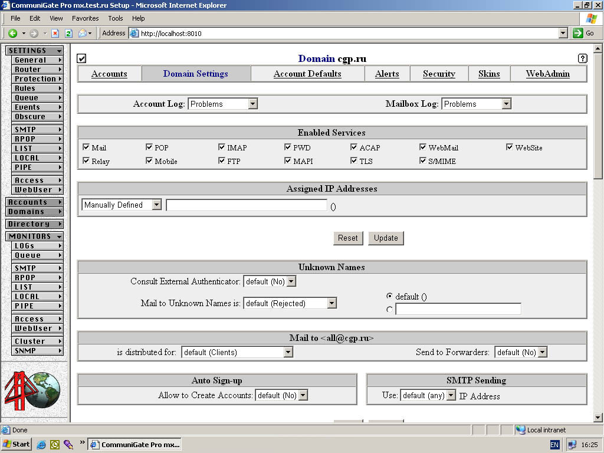The height and width of the screenshot is (453, 604).
Task: Uncheck the S/MIME service checkbox
Action: pyautogui.click(x=422, y=160)
